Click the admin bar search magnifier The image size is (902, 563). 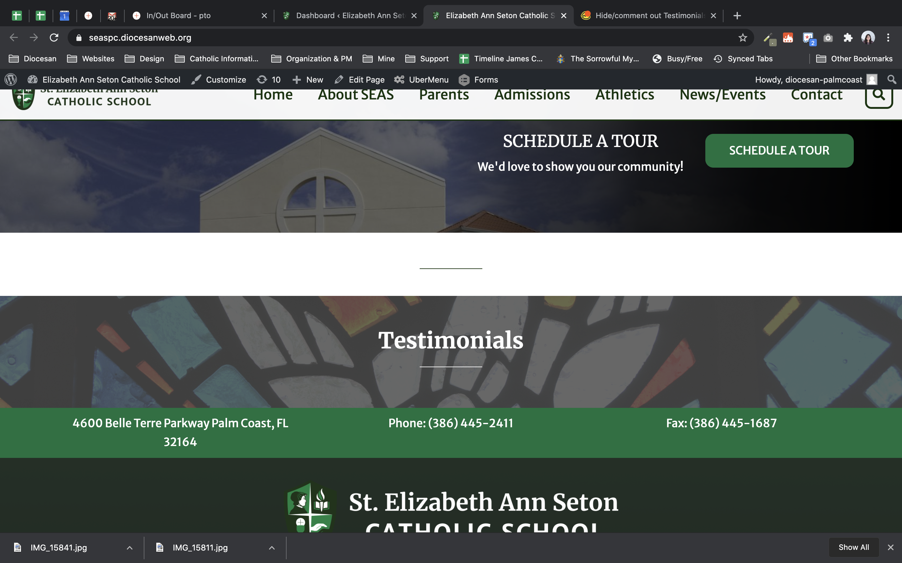[x=892, y=79]
